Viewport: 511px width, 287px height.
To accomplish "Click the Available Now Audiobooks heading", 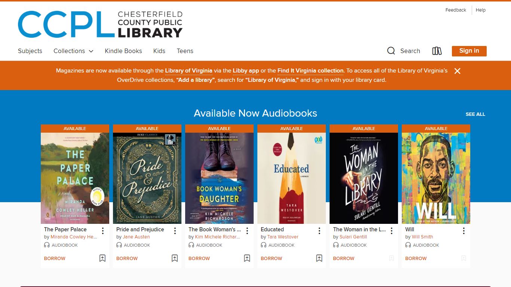I will [x=255, y=113].
